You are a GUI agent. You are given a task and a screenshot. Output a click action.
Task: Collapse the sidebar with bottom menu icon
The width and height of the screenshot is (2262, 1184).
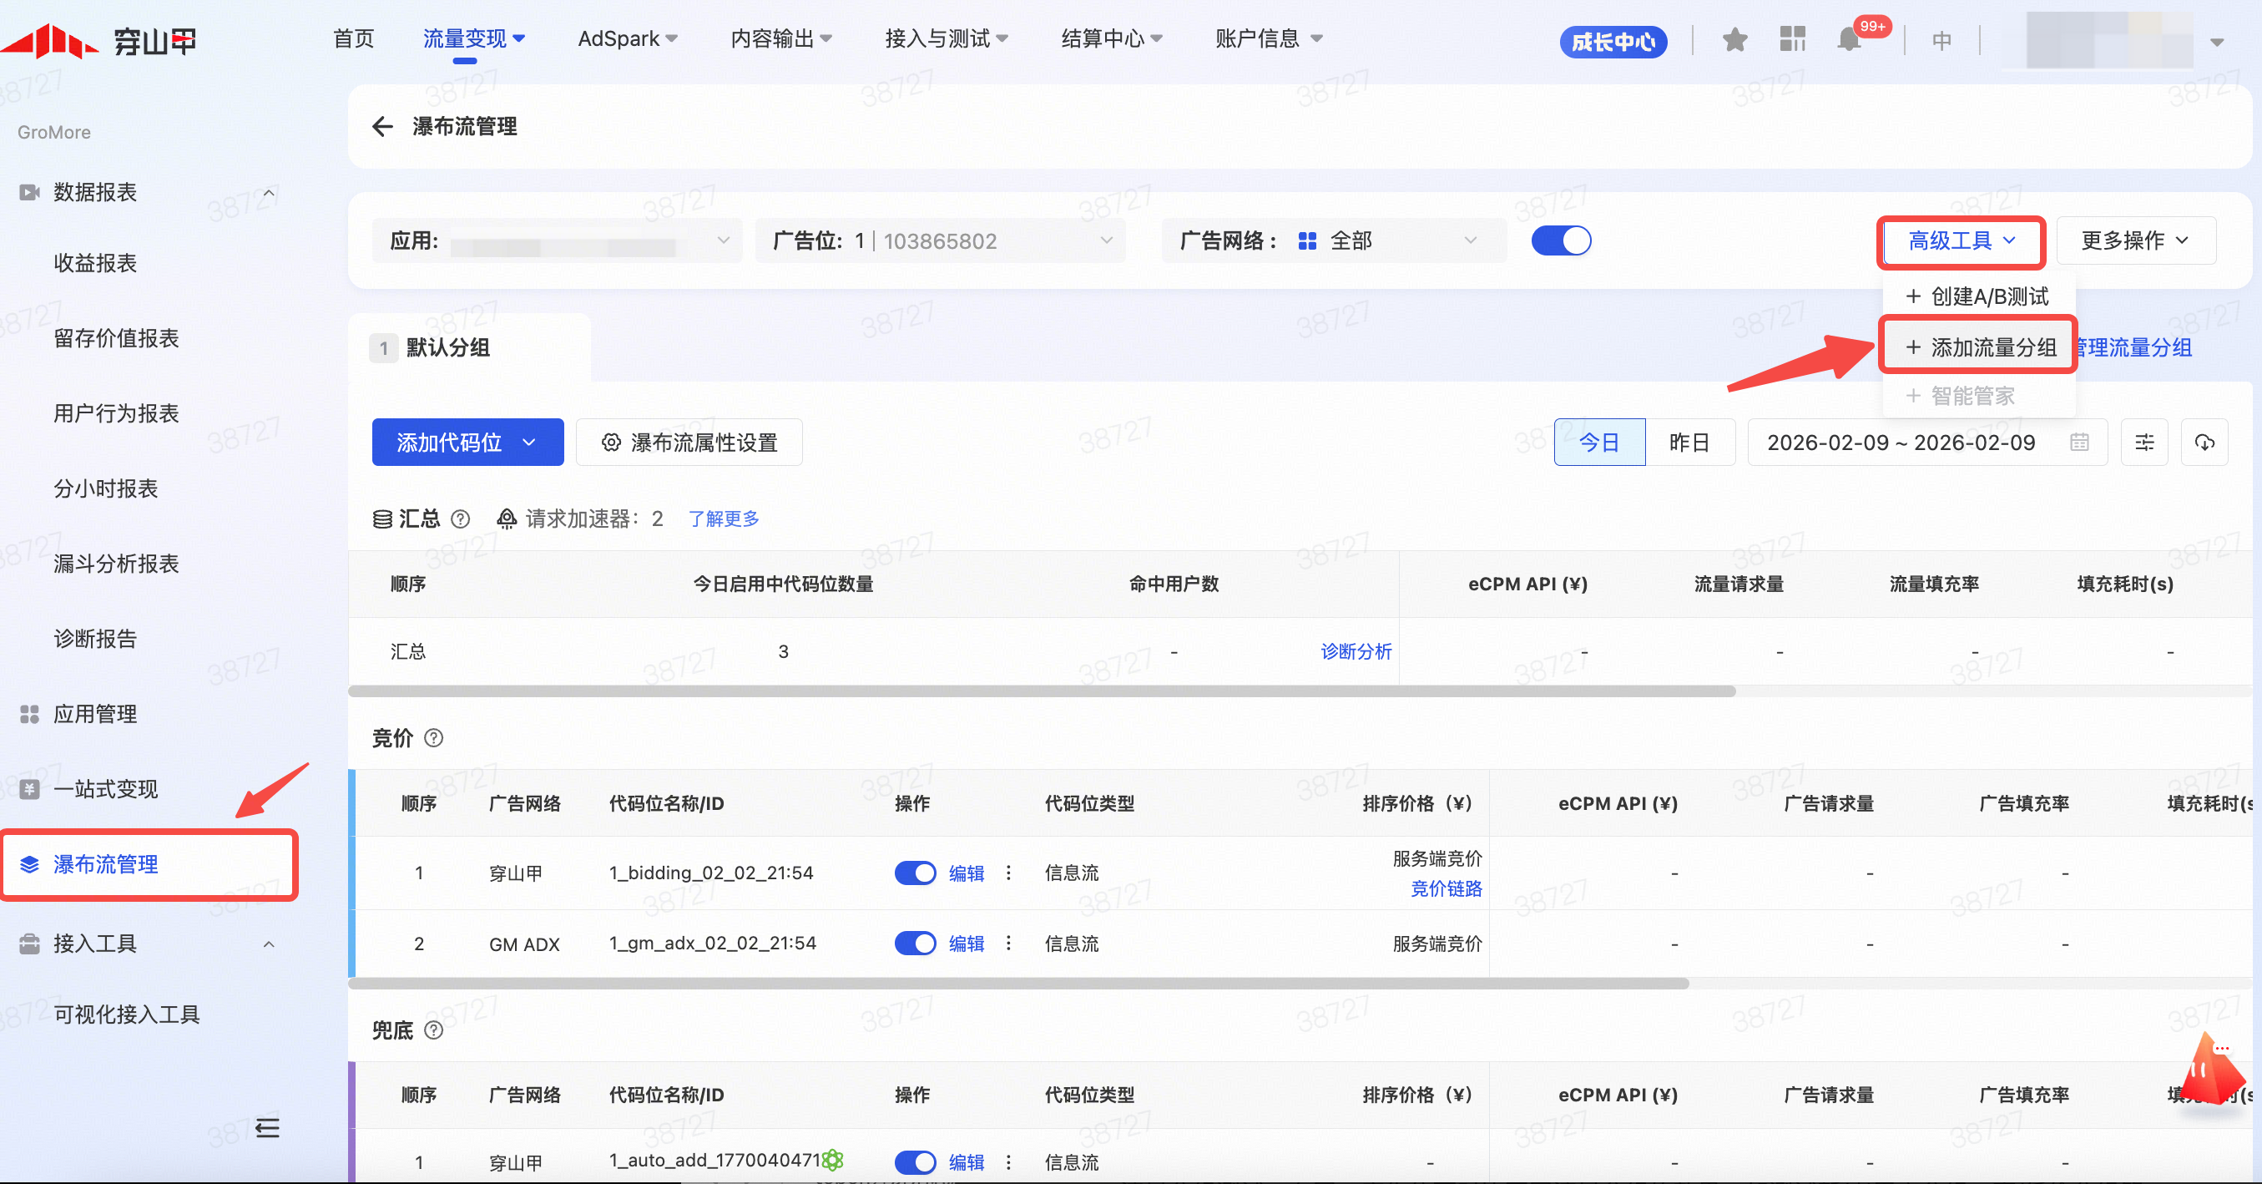267,1127
